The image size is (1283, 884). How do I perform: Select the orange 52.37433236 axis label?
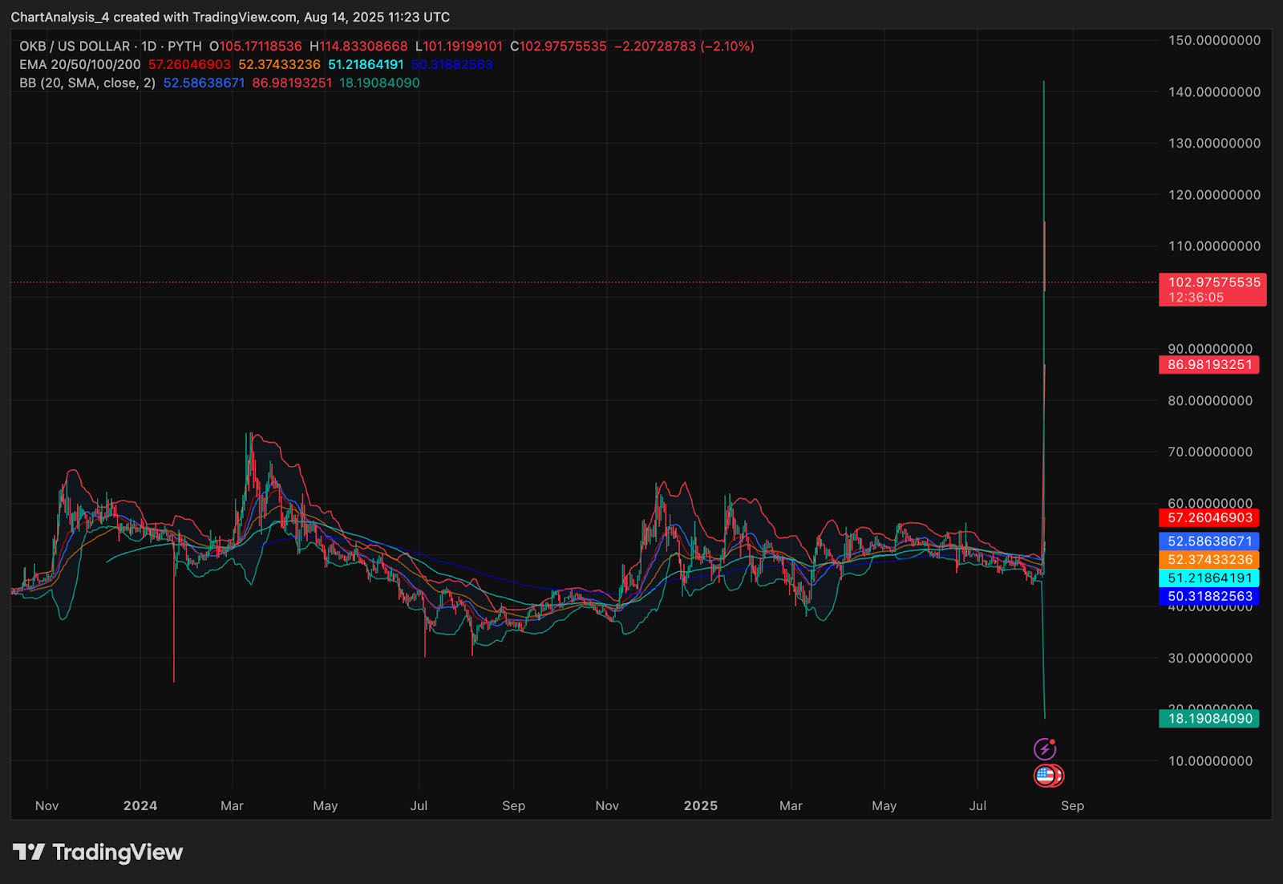click(x=1209, y=560)
